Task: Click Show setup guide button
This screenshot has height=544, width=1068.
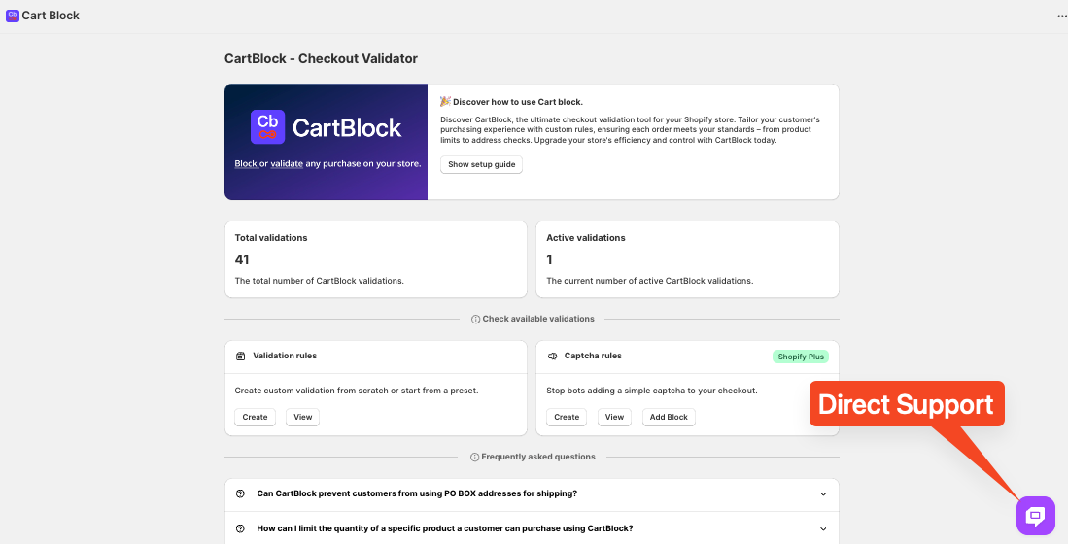Action: [x=482, y=165]
